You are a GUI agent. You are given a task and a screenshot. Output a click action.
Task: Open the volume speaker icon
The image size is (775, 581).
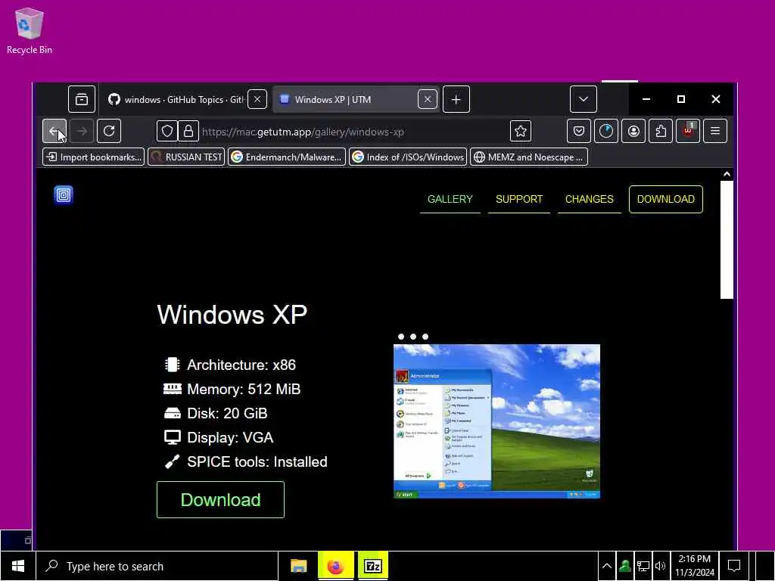(660, 566)
